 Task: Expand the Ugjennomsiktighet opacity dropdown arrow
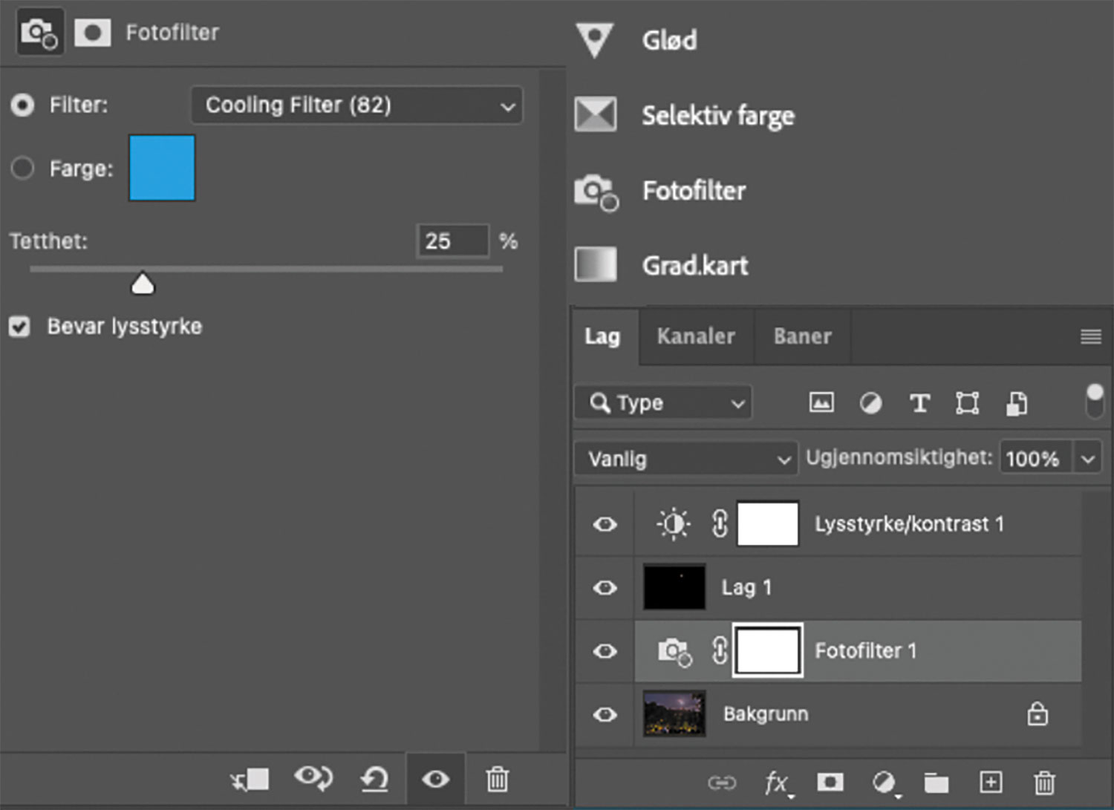(1088, 459)
